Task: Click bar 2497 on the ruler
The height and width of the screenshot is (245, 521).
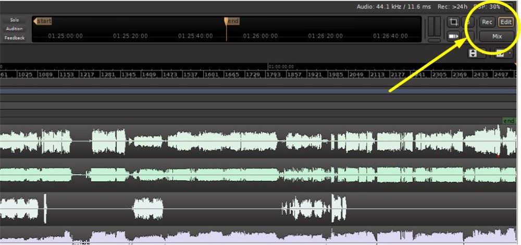Action: 501,75
